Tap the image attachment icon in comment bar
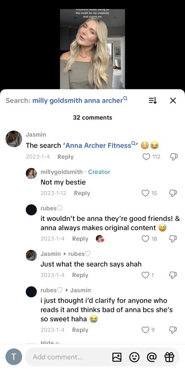The width and height of the screenshot is (185, 383). click(117, 357)
